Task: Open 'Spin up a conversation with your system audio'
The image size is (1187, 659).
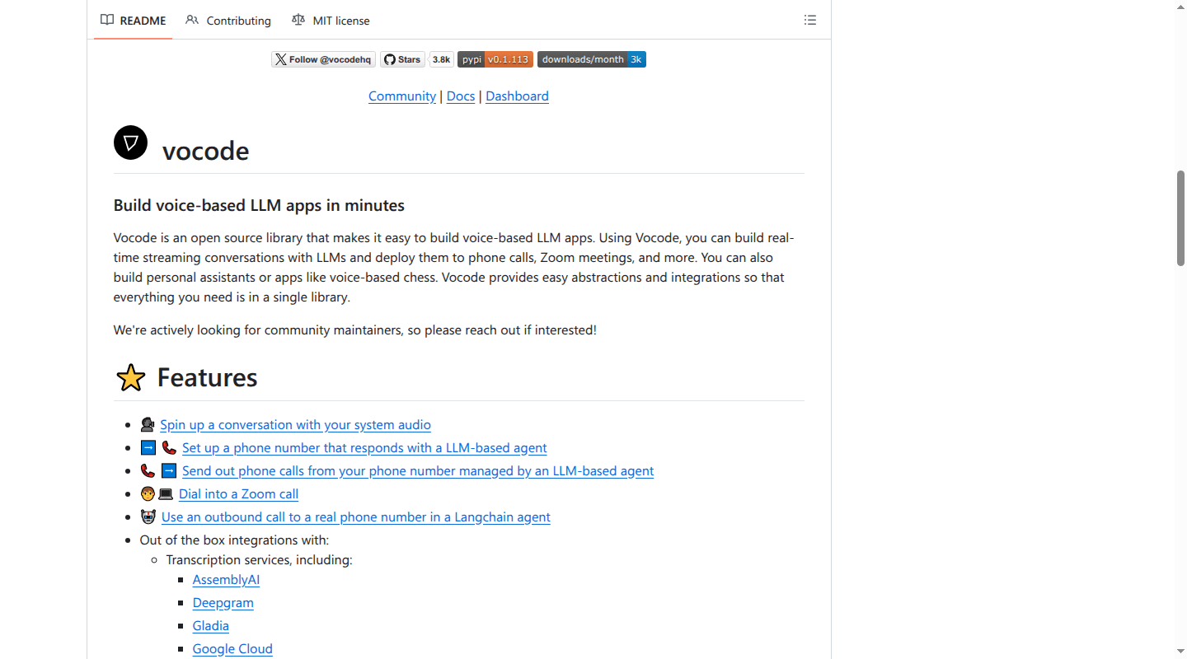Action: [295, 425]
